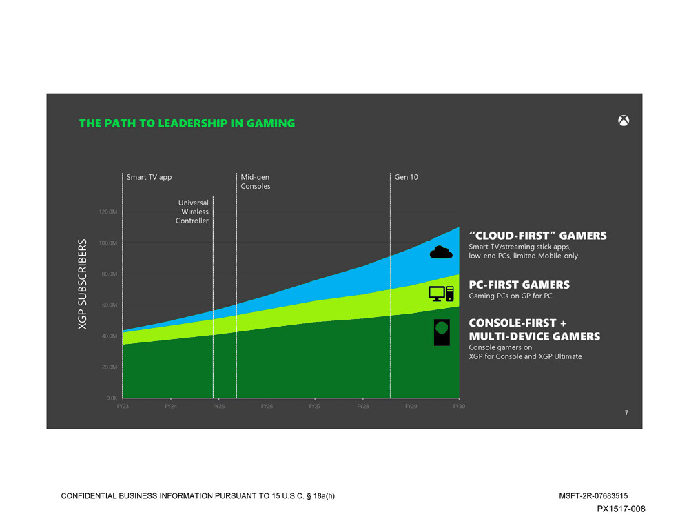
Task: Click the 100.0M y-axis label
Action: (x=108, y=243)
